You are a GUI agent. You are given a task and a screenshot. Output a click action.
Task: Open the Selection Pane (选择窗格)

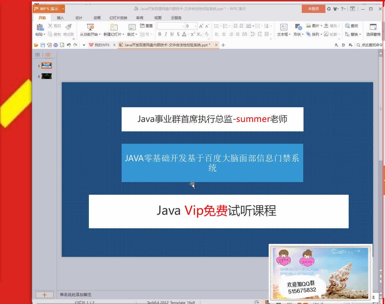(373, 30)
